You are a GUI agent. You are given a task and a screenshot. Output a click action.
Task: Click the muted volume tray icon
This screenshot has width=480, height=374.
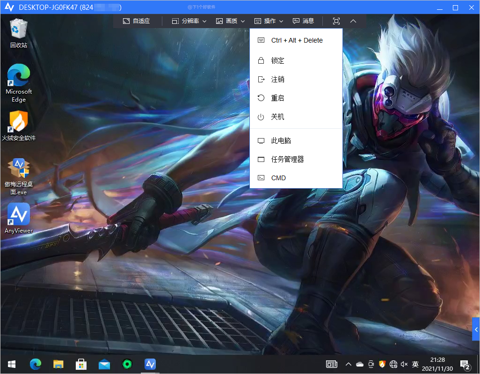404,364
